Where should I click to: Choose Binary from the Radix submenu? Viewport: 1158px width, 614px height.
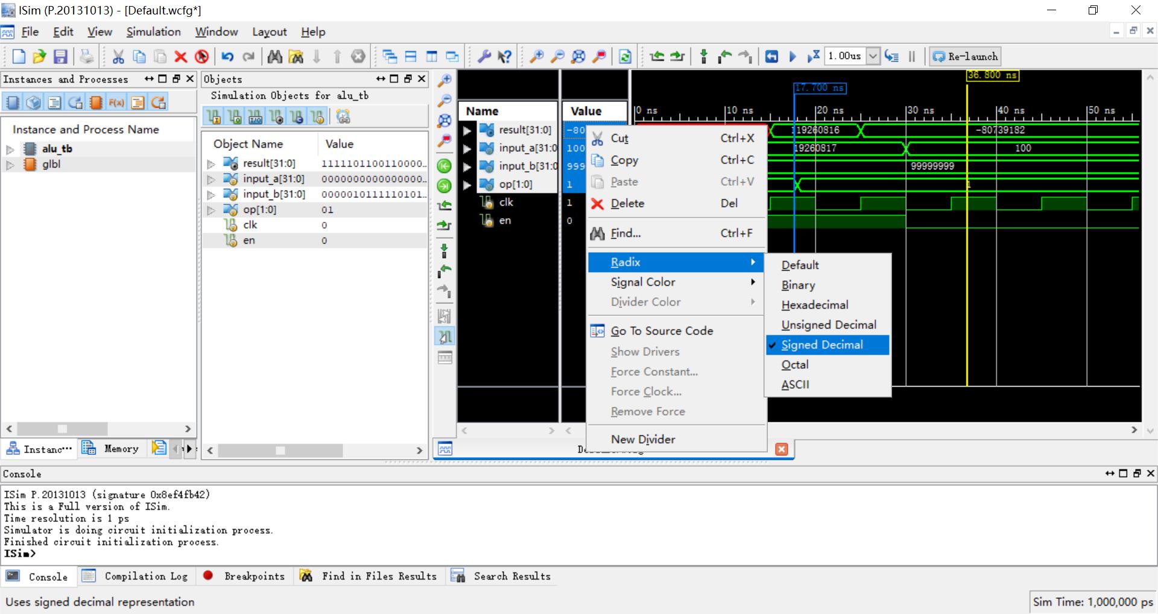[x=827, y=285]
